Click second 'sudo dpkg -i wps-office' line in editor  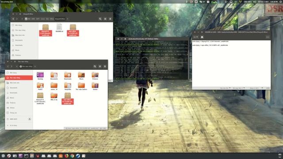(x=210, y=45)
